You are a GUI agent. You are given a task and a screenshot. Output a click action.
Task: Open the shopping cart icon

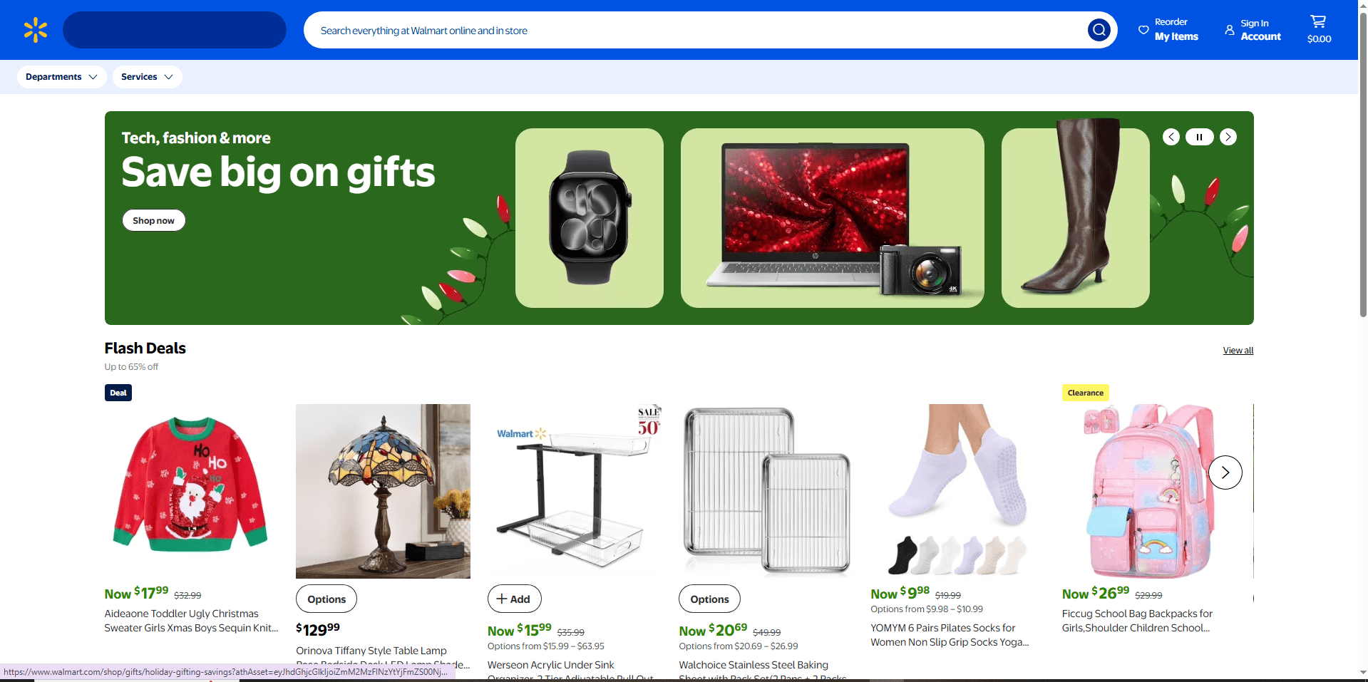pos(1318,22)
